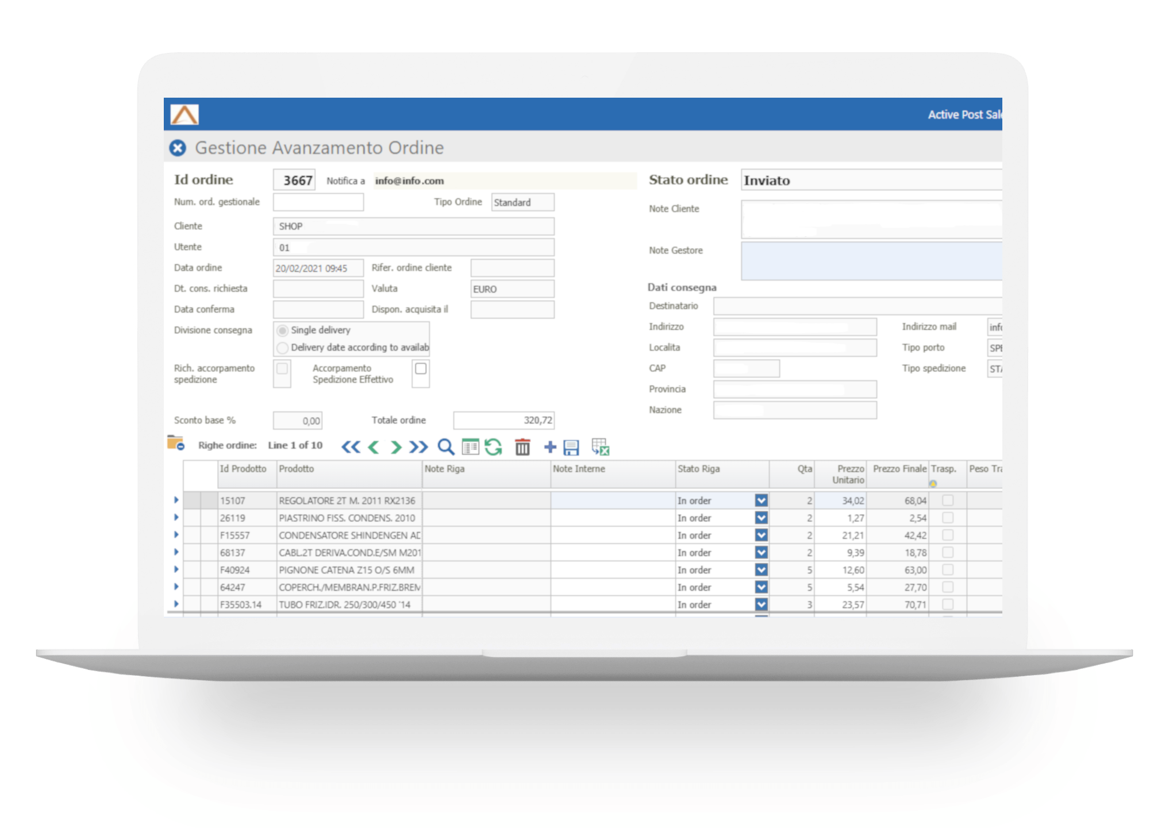Click the Notifica a email field

click(x=505, y=181)
